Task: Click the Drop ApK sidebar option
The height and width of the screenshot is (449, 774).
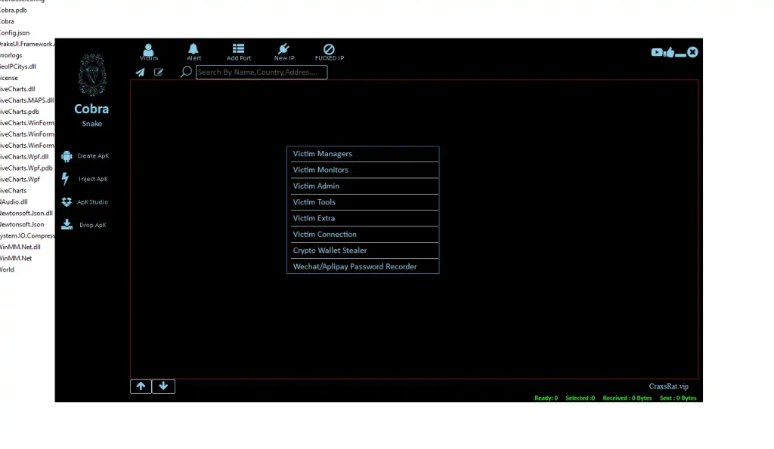Action: tap(91, 224)
